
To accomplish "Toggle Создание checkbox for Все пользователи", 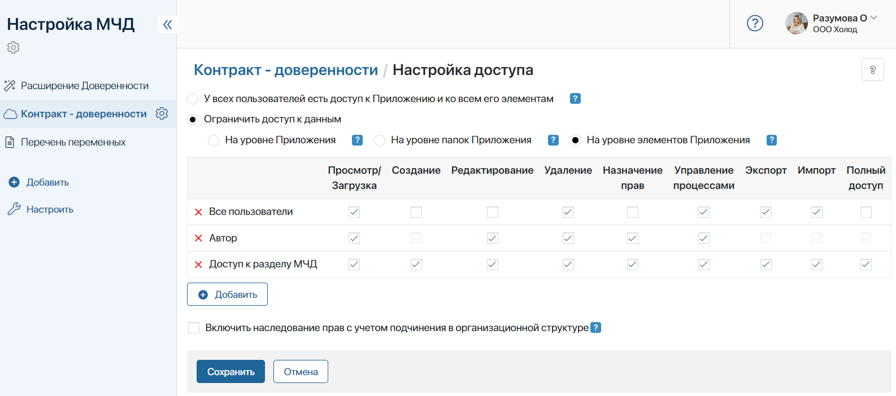I will [x=416, y=212].
